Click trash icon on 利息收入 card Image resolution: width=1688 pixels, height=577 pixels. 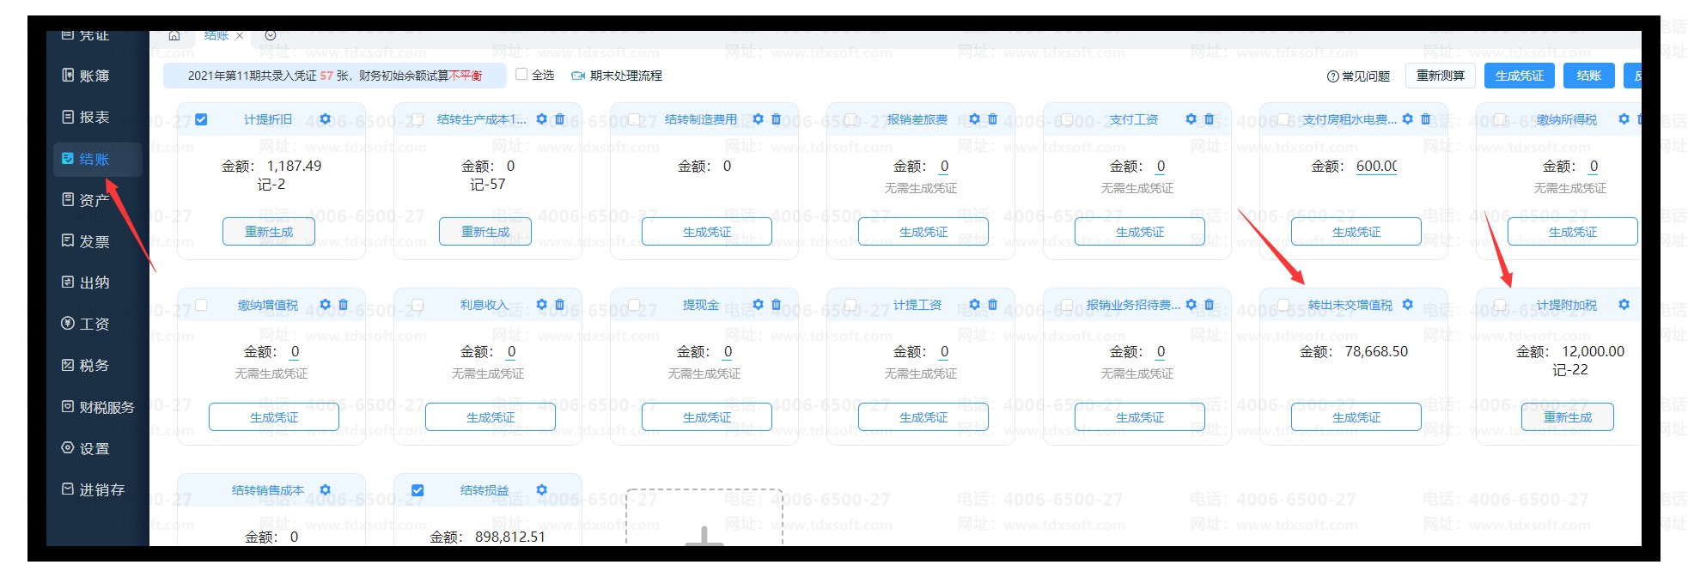(559, 305)
